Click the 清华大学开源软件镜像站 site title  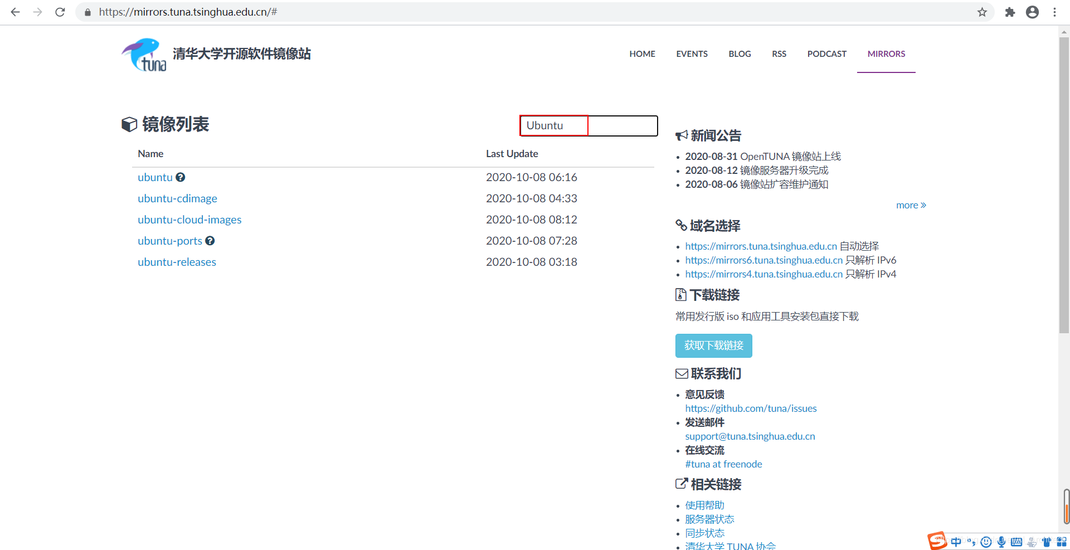point(242,54)
